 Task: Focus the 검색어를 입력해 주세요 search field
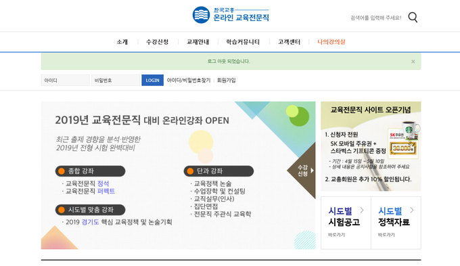point(376,18)
